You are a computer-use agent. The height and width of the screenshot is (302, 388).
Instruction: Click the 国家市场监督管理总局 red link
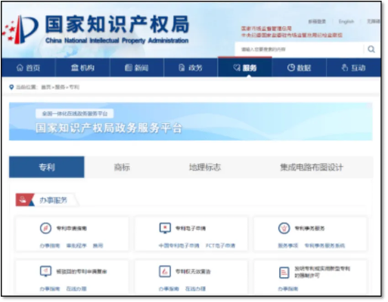click(x=266, y=29)
